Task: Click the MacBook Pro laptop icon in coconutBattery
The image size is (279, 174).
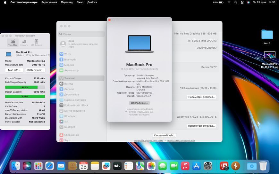Action: [9, 54]
